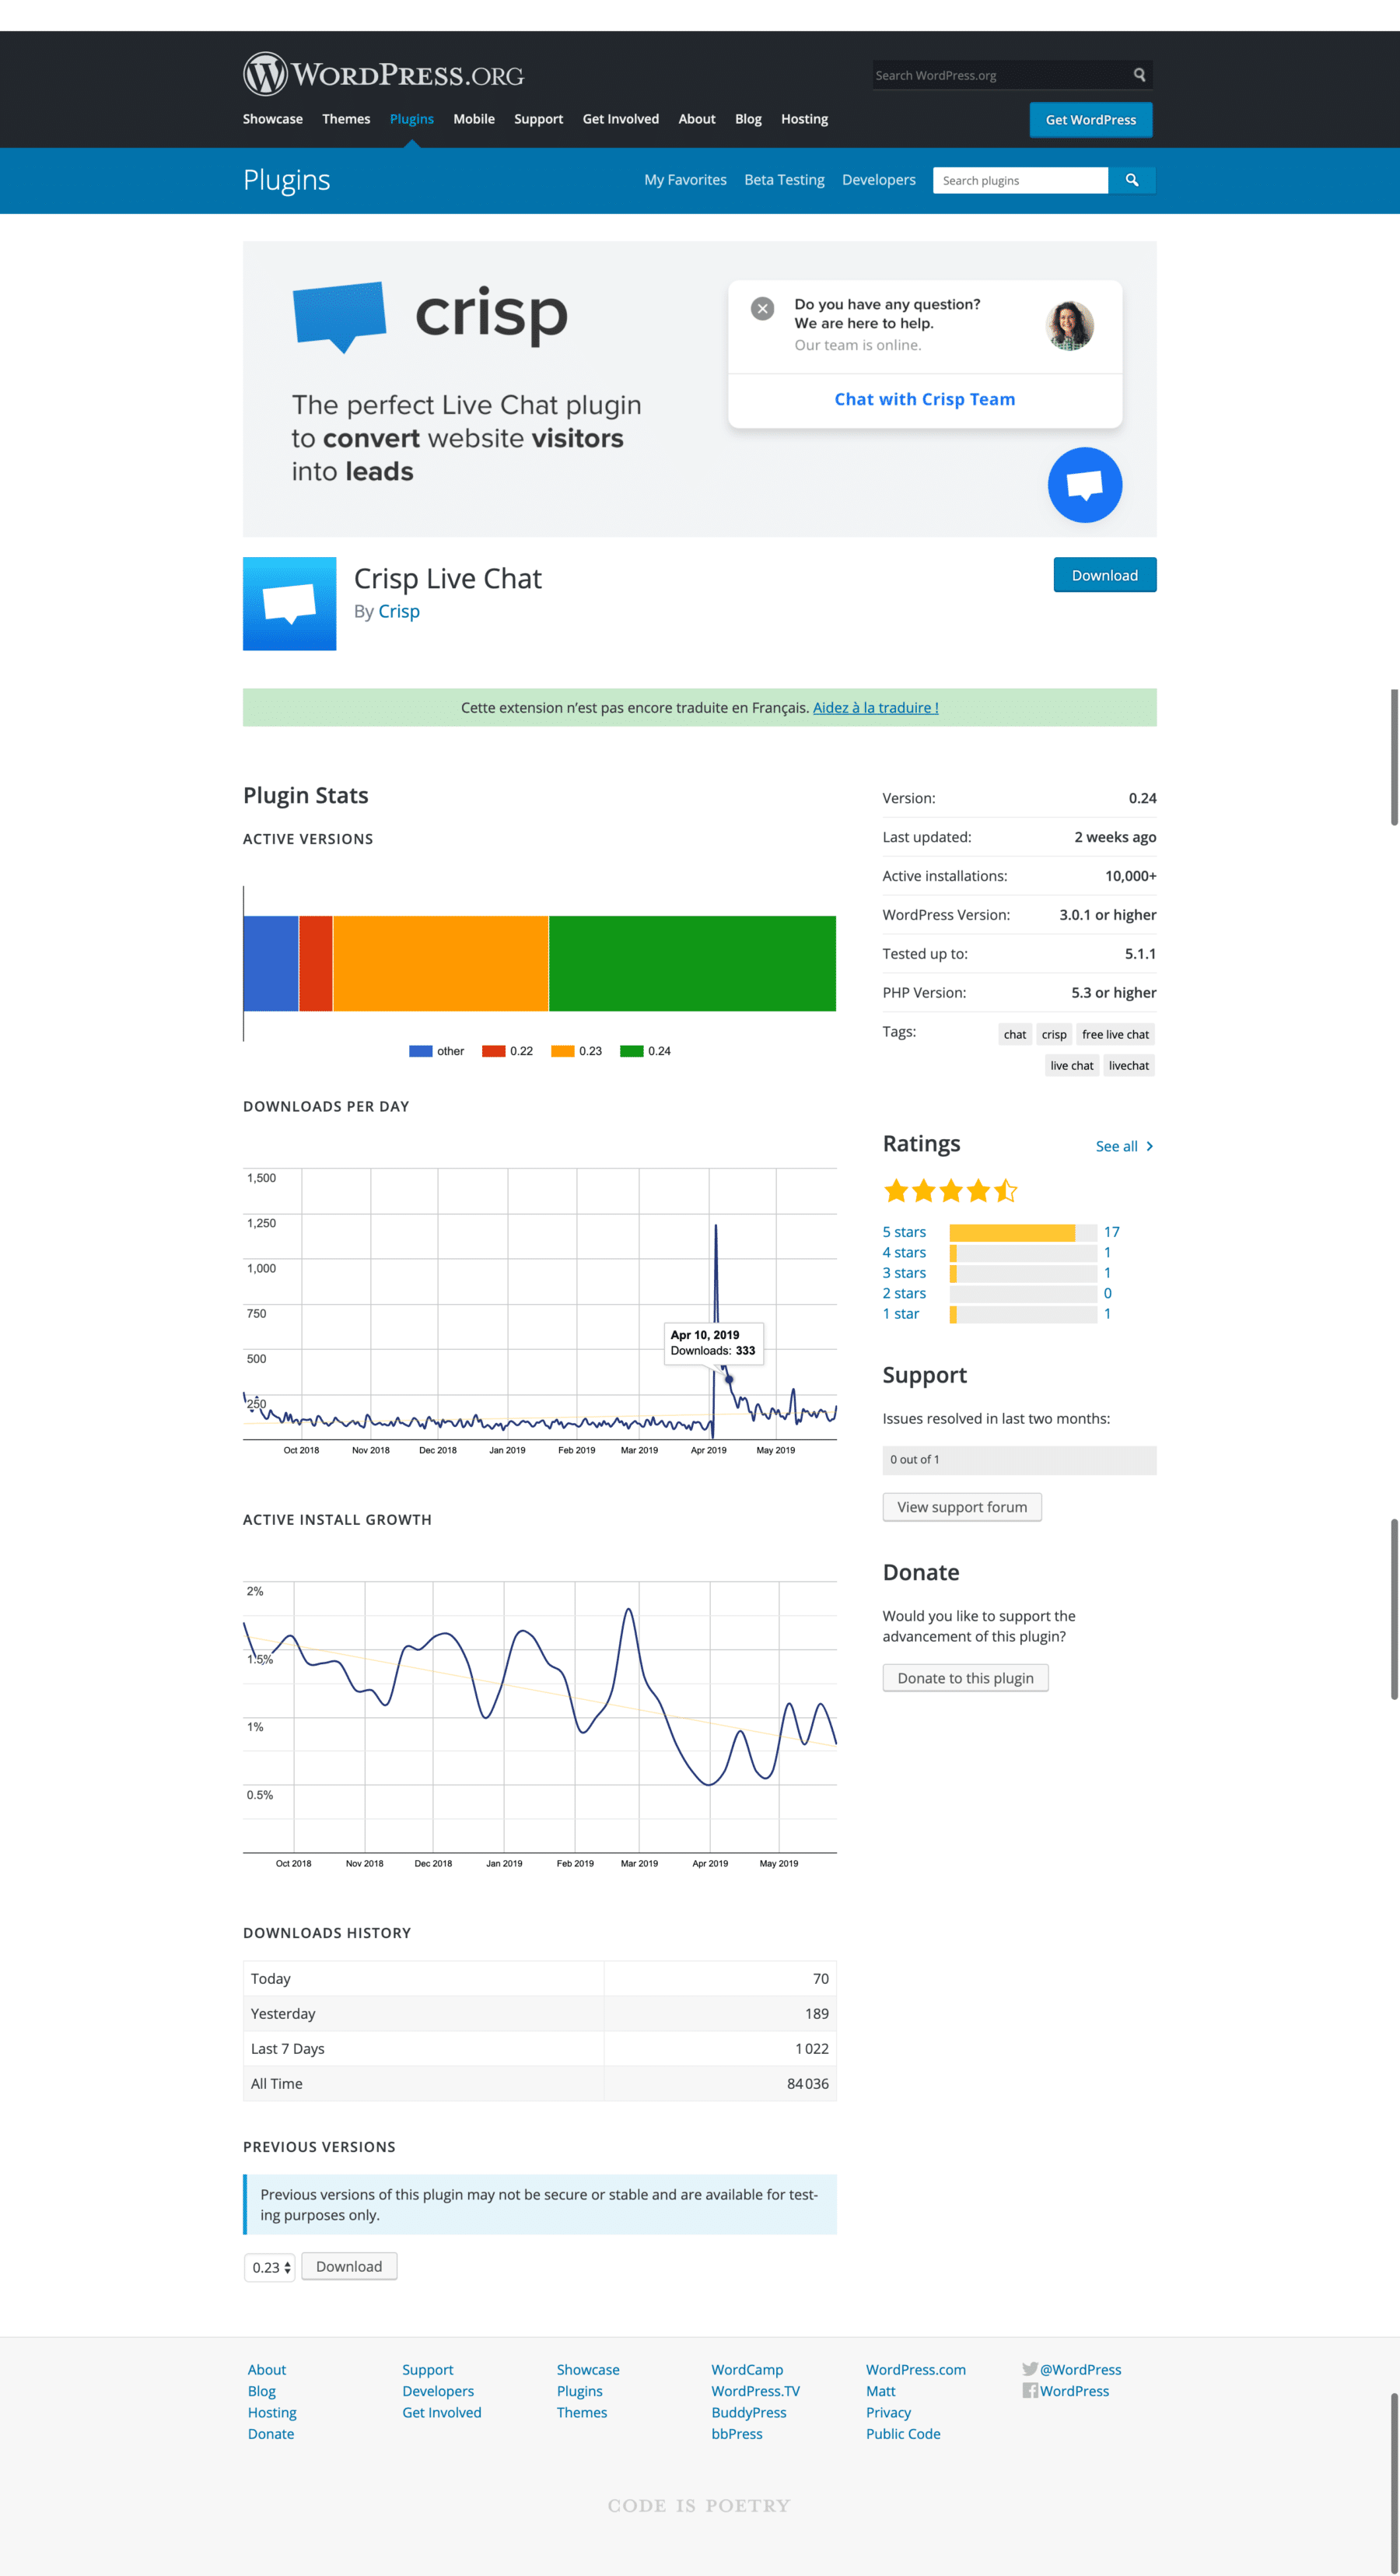Click the chat tag
The height and width of the screenshot is (2576, 1400).
(x=1015, y=1035)
